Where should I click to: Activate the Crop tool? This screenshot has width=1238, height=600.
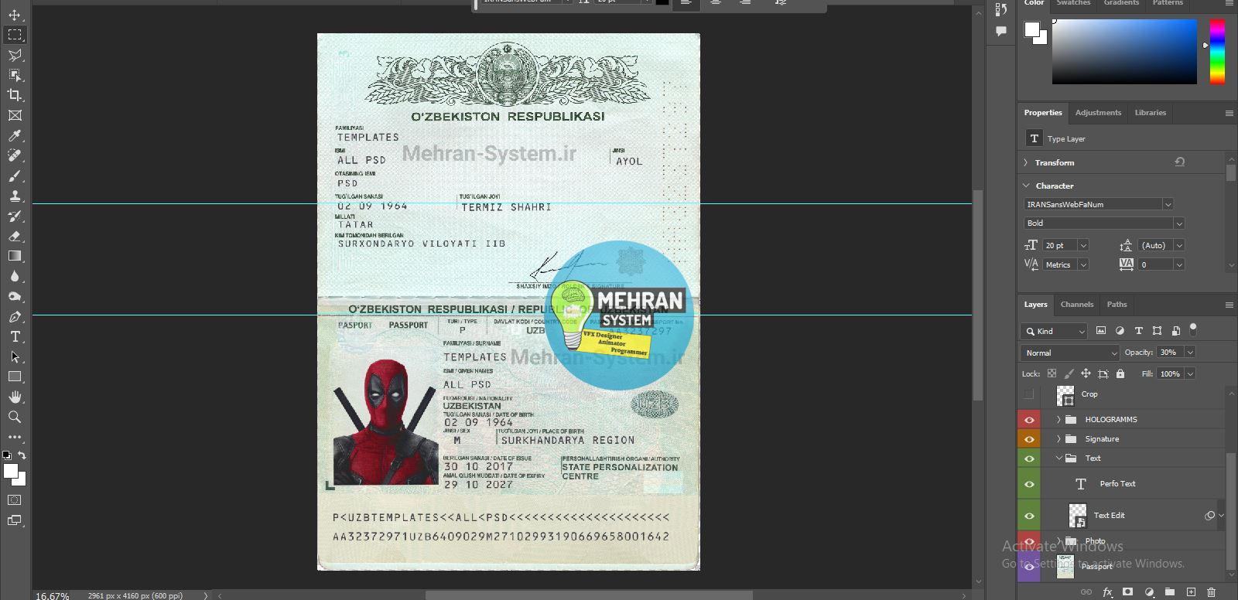coord(15,95)
